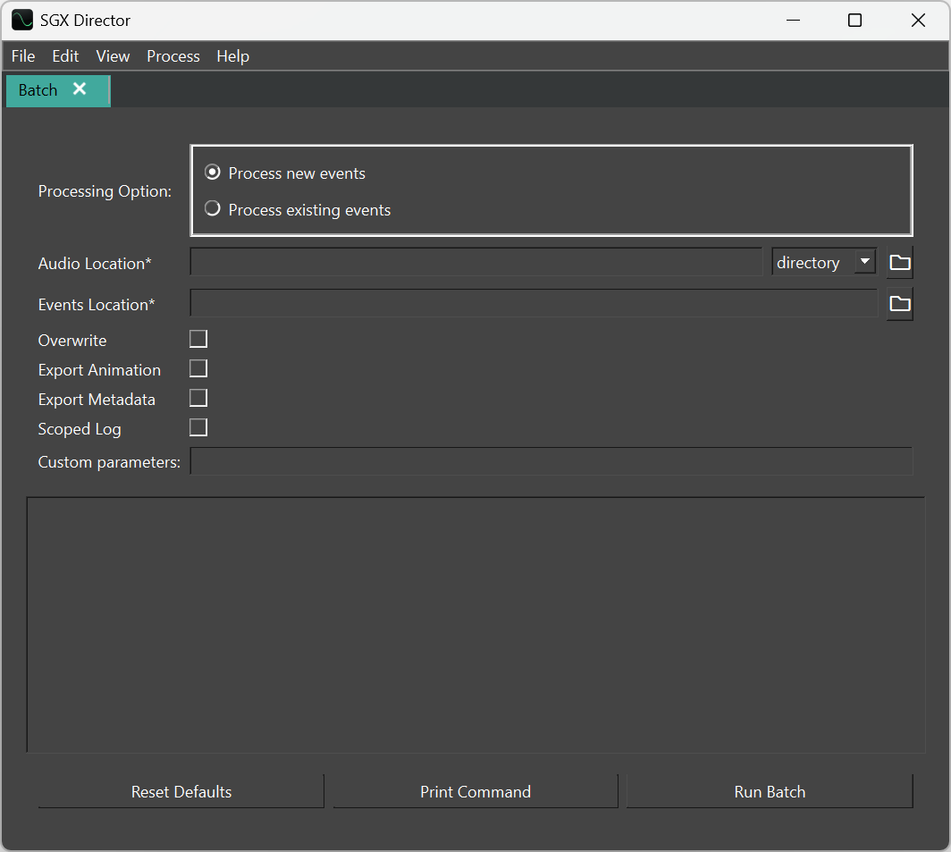
Task: Open the Process menu
Action: pos(173,55)
